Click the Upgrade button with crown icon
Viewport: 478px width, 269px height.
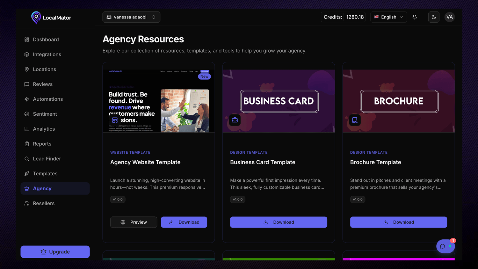click(55, 252)
